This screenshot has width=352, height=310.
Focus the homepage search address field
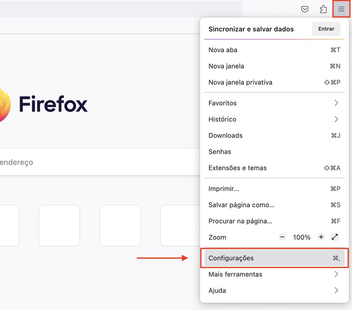coord(100,162)
